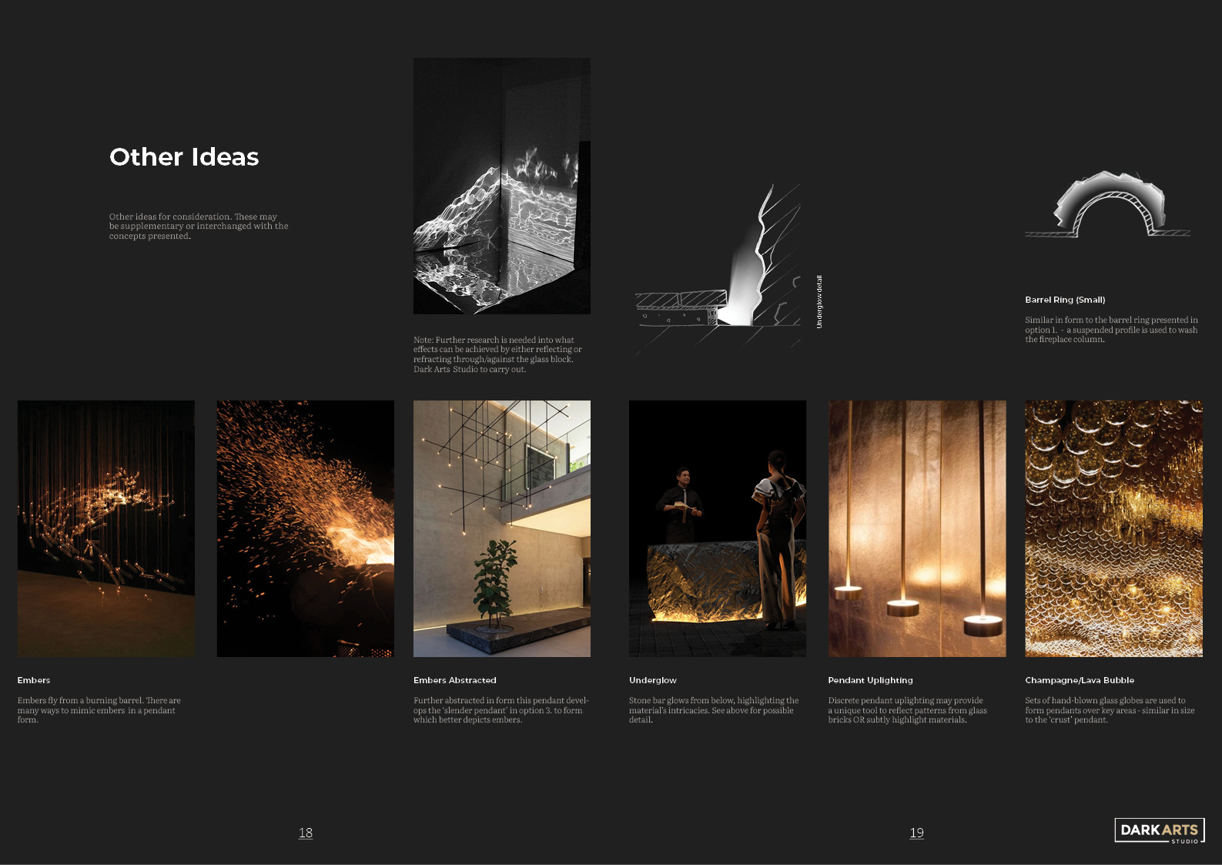Open the concrete atrium with tree photo
1222x865 pixels.
pos(501,528)
